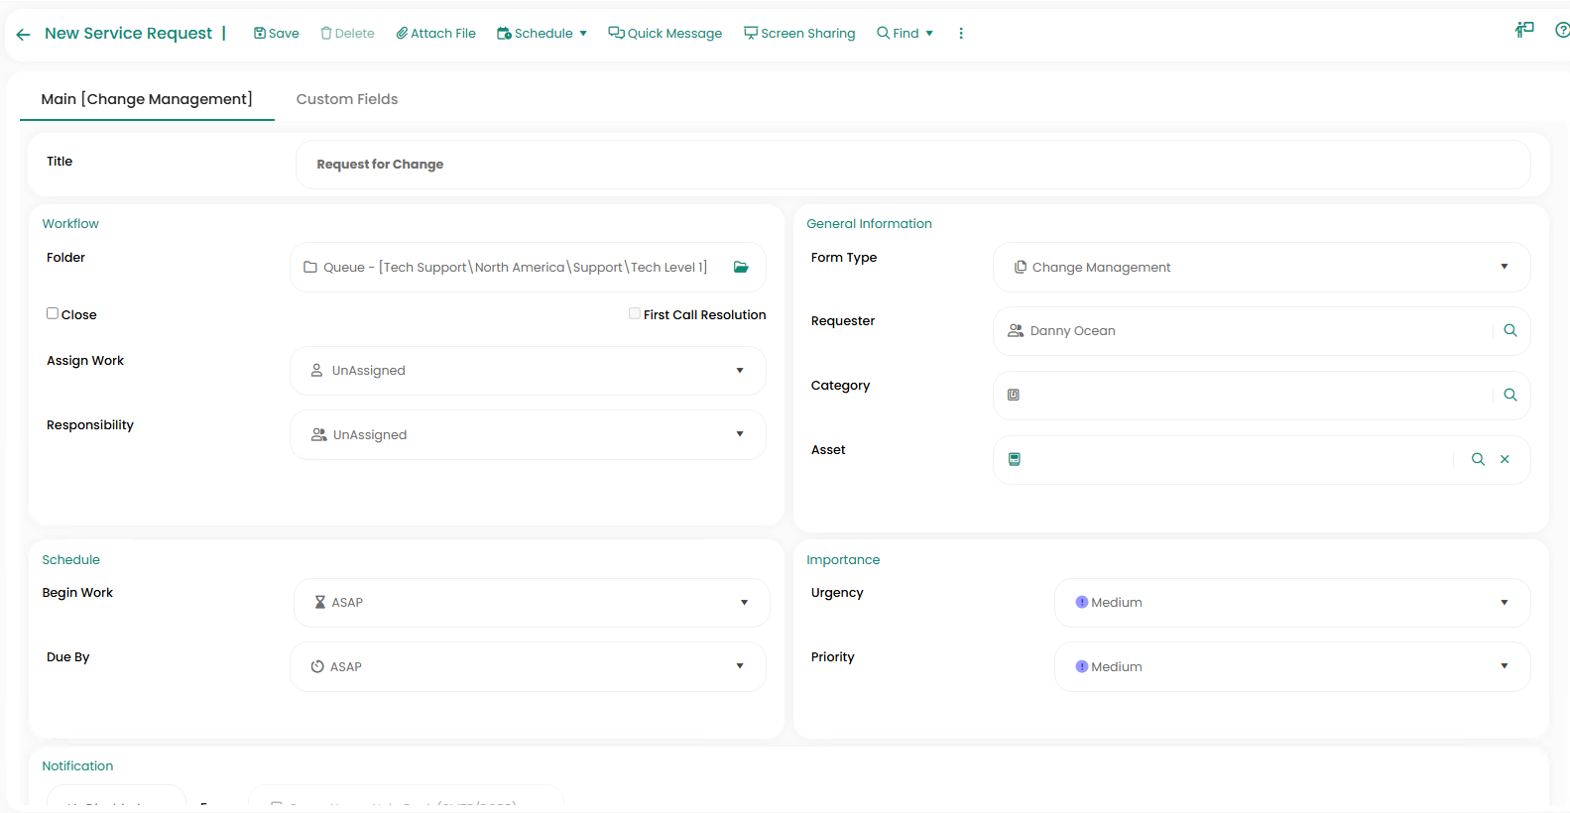Screen dimensions: 1570x813
Task: Click the person icon in Assign Work
Action: 316,370
